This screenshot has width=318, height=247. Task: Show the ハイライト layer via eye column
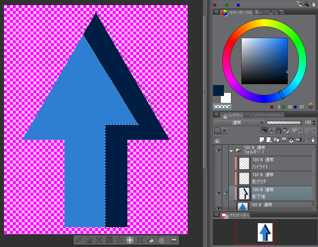[x=218, y=163]
